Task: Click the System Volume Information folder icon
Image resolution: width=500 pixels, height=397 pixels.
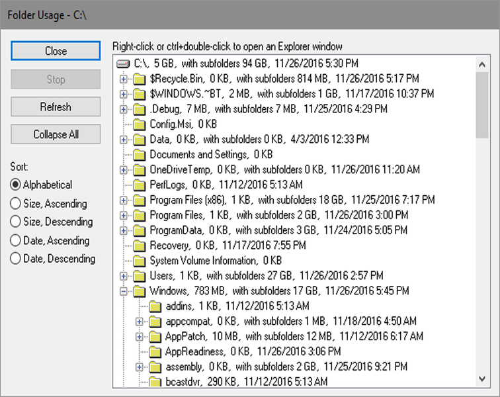Action: point(139,261)
